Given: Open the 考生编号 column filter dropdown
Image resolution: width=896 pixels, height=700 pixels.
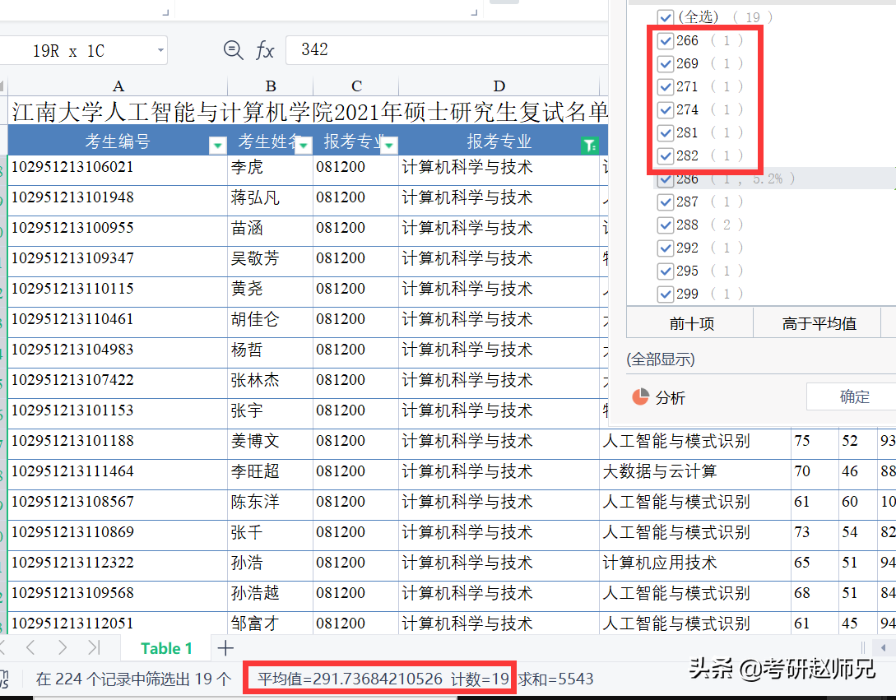Looking at the screenshot, I should (217, 145).
